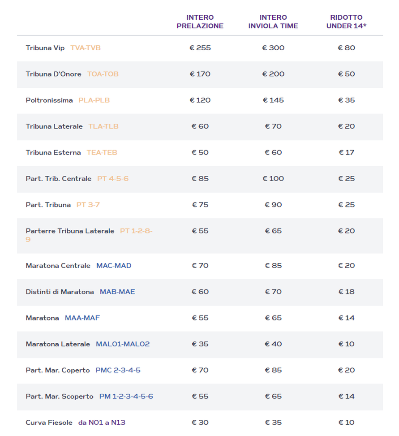Screen dimensions: 399x436
Task: Select the PT 4-5-6 sector code
Action: [113, 179]
